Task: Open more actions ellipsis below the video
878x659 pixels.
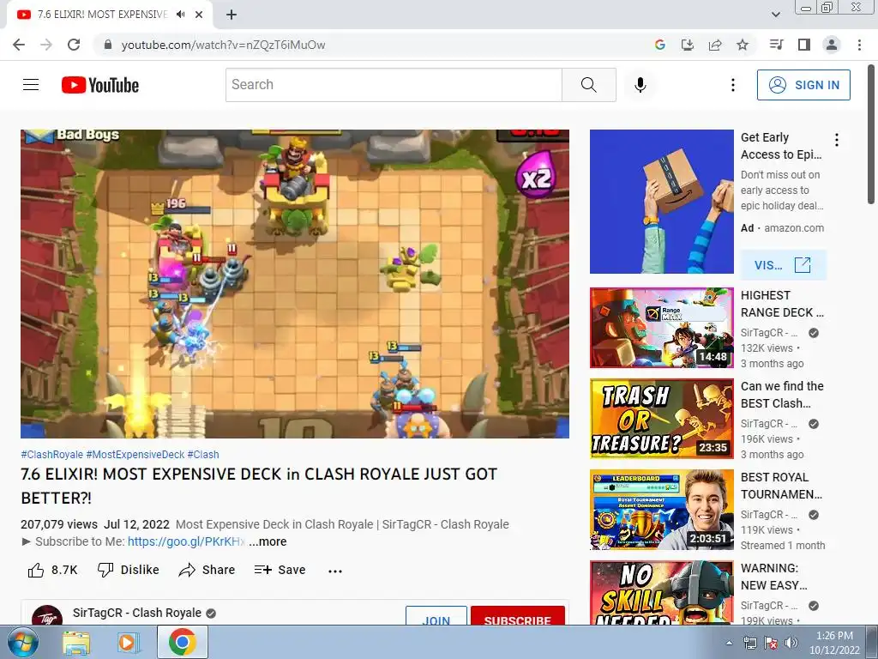Action: (335, 571)
